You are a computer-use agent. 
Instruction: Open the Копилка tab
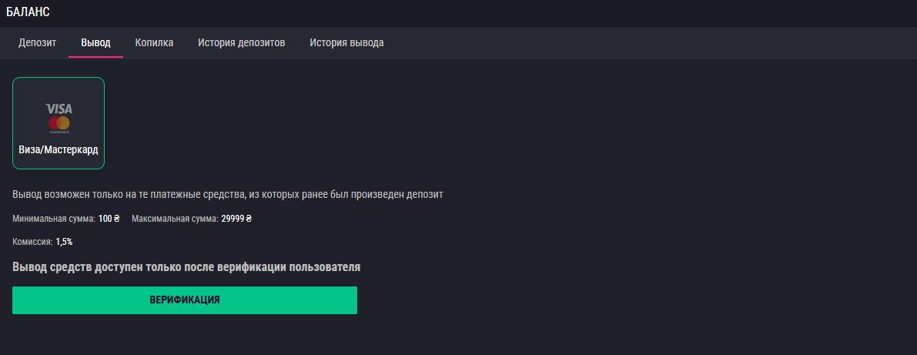154,42
